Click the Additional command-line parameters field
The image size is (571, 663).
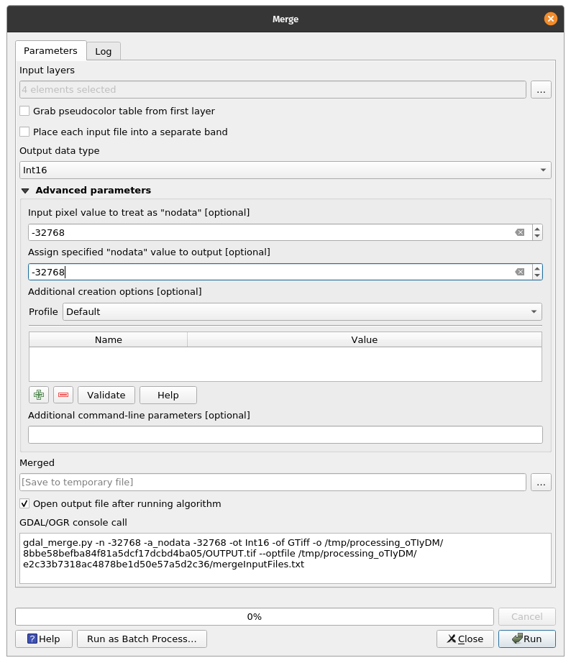pyautogui.click(x=285, y=434)
